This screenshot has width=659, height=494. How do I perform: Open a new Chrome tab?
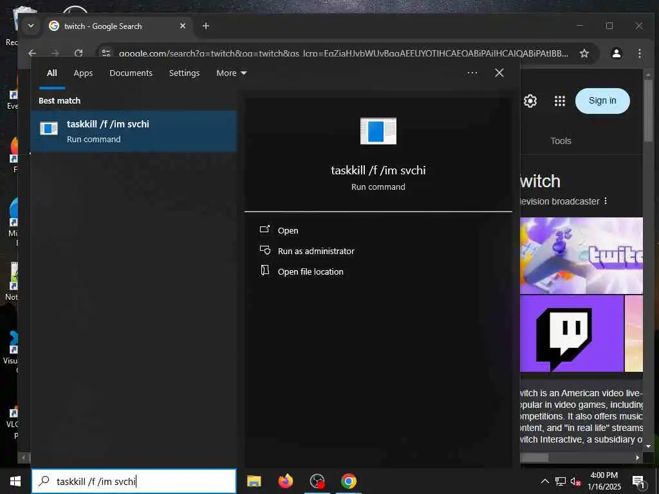pyautogui.click(x=205, y=26)
